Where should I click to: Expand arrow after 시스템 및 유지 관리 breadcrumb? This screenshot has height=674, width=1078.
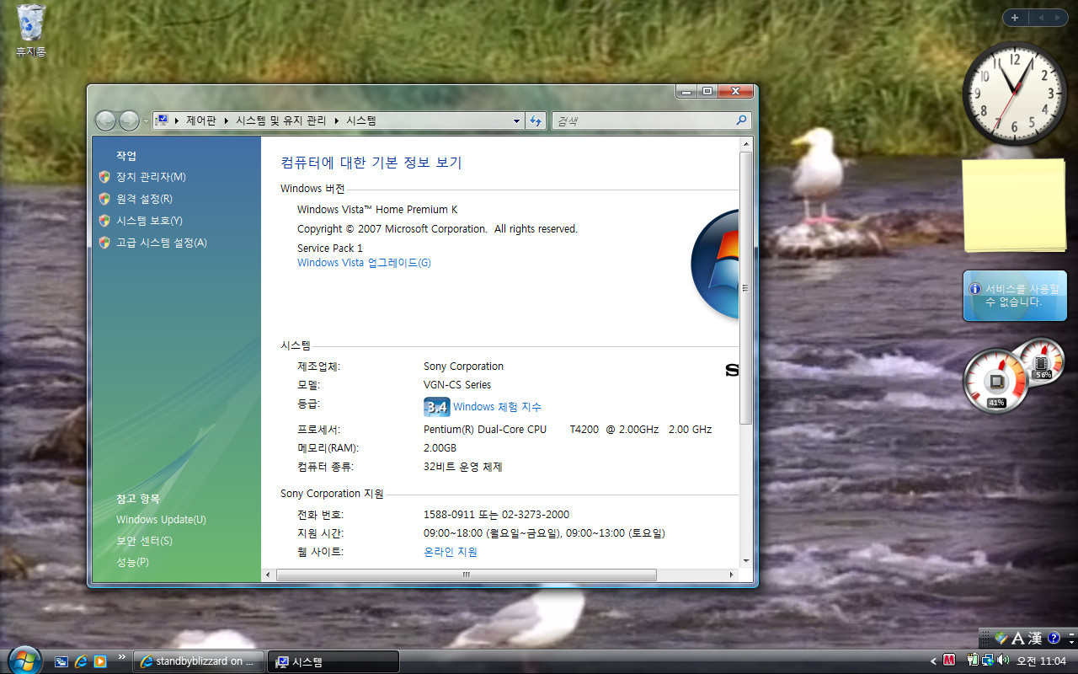336,120
